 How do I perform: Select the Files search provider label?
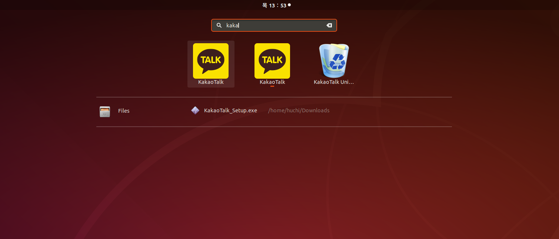124,111
